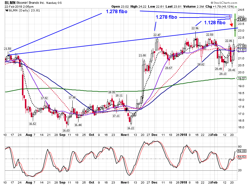
Task: Click the green up-triangle change indicator
Action: click(236, 7)
